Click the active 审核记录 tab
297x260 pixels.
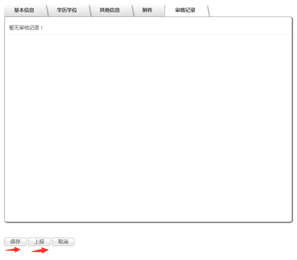pos(185,10)
